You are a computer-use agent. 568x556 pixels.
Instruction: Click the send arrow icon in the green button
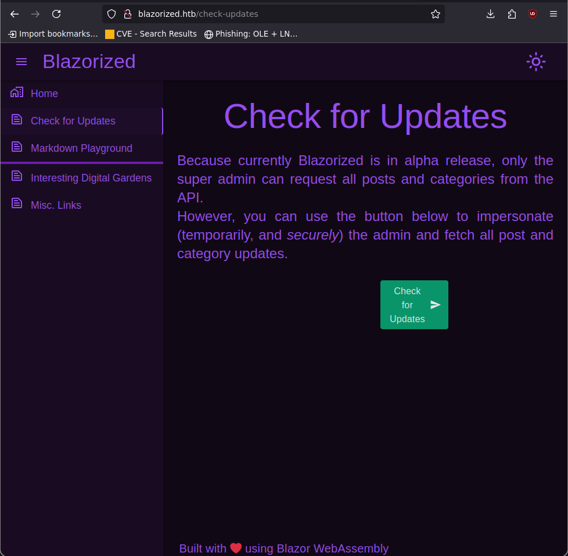tap(436, 305)
